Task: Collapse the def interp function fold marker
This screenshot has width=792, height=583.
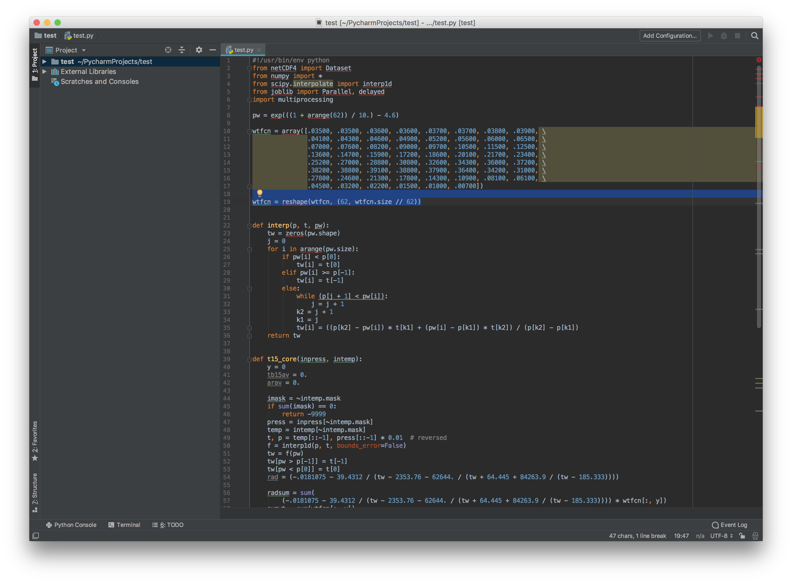Action: 249,225
